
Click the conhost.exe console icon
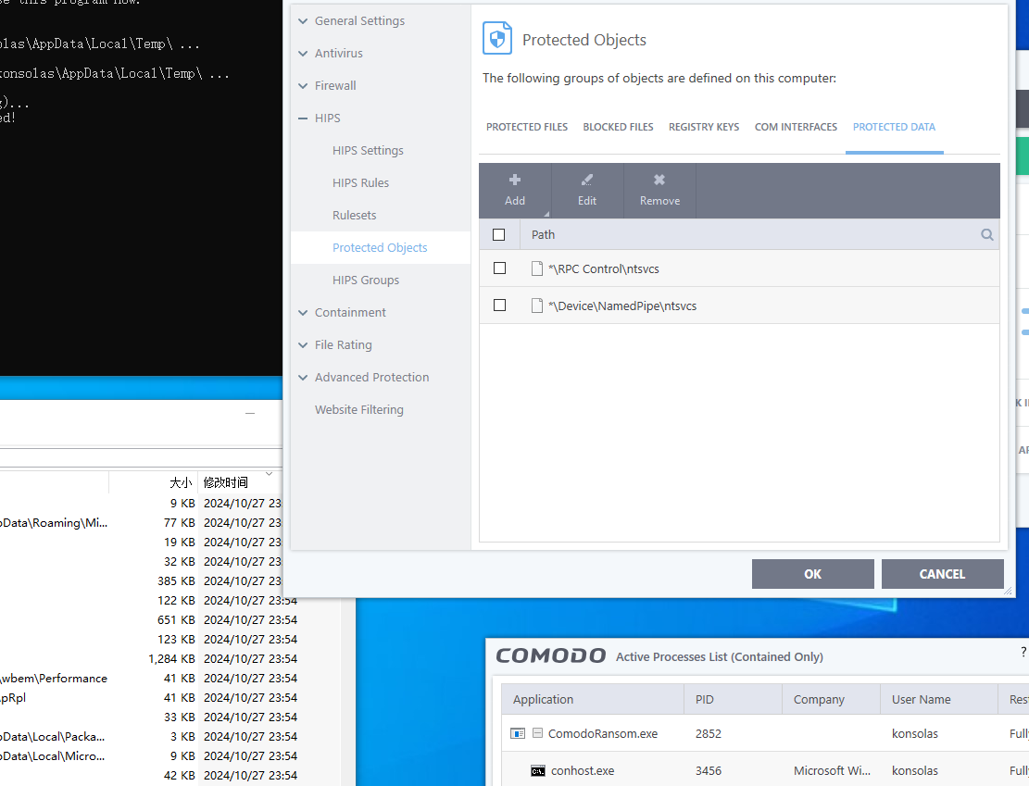(x=537, y=770)
